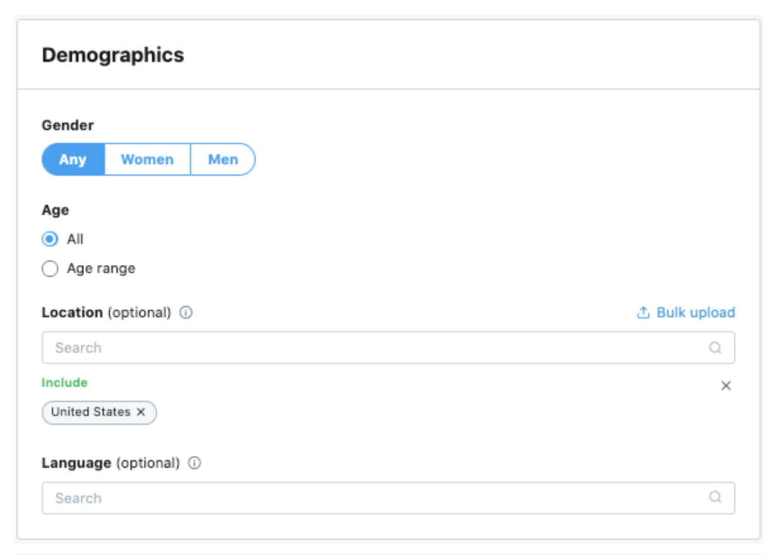Choose Women in the Gender selector

147,159
